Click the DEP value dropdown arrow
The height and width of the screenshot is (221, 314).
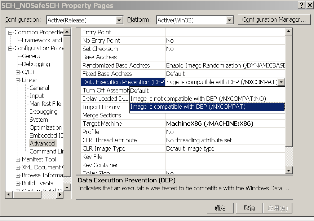pos(281,82)
